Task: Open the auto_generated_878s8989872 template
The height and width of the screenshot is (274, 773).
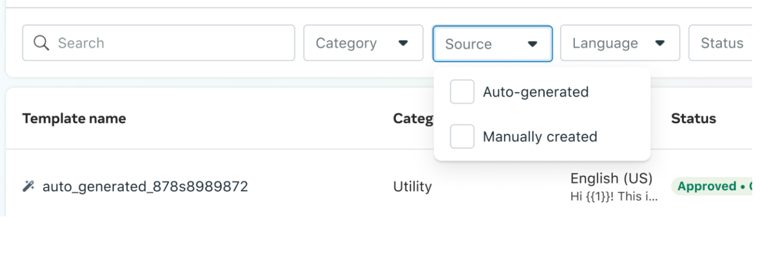Action: 146,186
